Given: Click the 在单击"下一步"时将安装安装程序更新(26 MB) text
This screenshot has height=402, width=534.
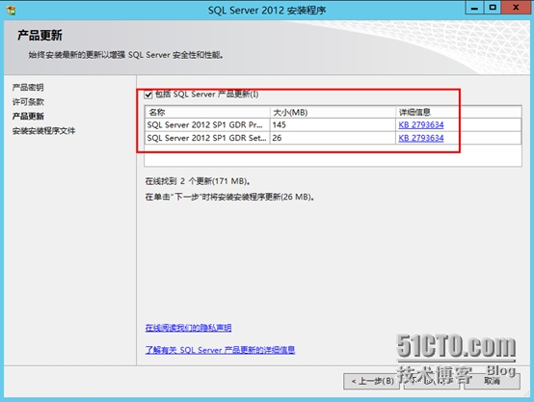Looking at the screenshot, I should click(x=229, y=197).
